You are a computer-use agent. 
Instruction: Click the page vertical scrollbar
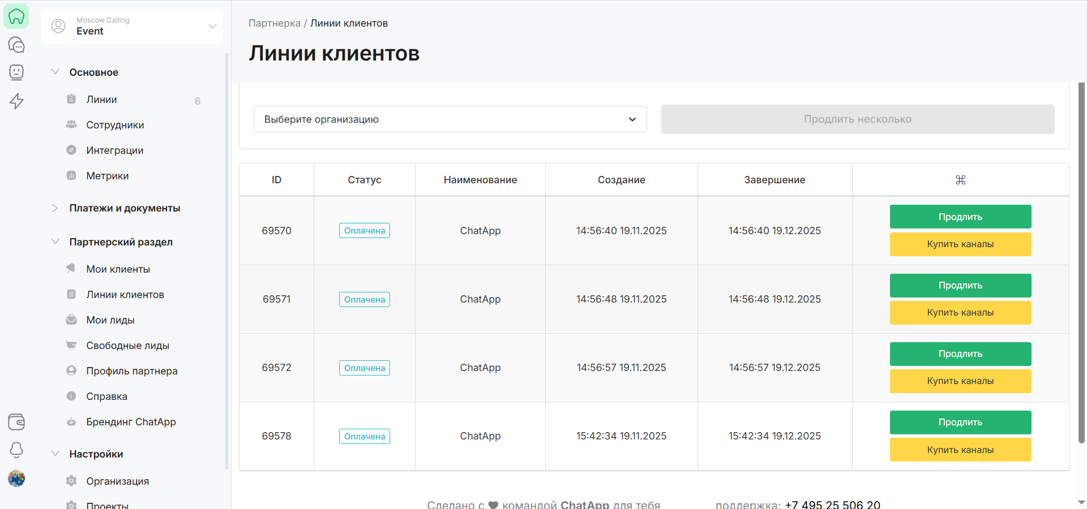point(1081,260)
